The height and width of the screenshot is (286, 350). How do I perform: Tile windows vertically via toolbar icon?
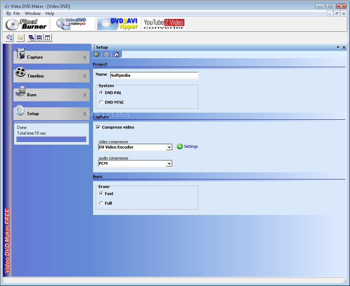click(x=48, y=38)
